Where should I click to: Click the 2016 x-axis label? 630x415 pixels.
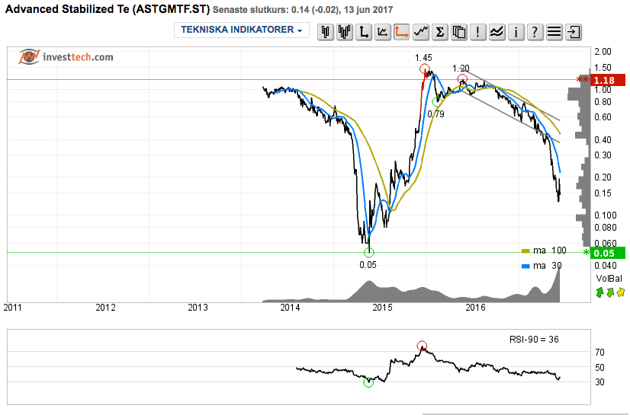click(475, 308)
